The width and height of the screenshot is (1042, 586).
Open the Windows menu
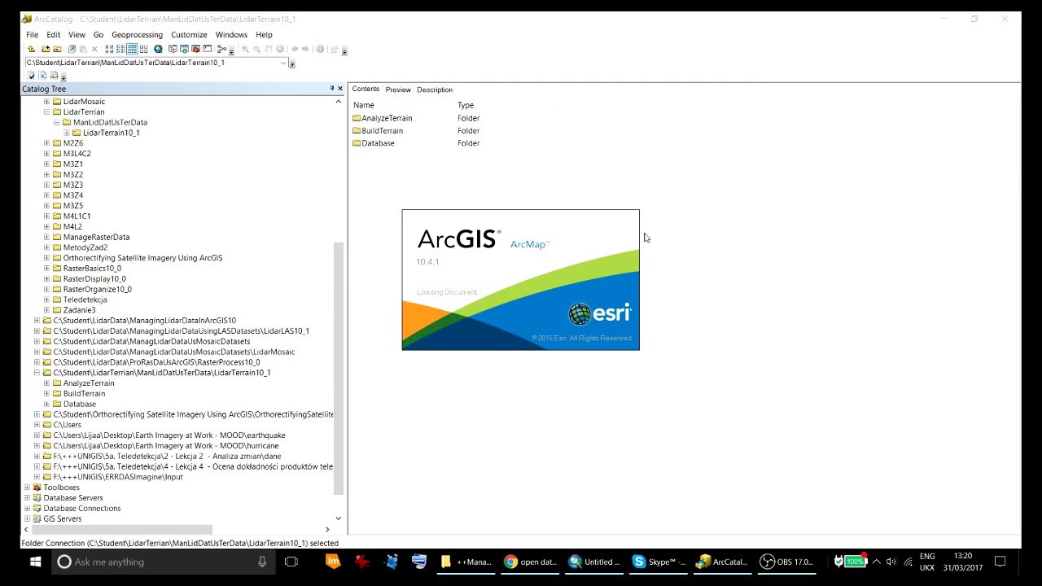tap(231, 35)
